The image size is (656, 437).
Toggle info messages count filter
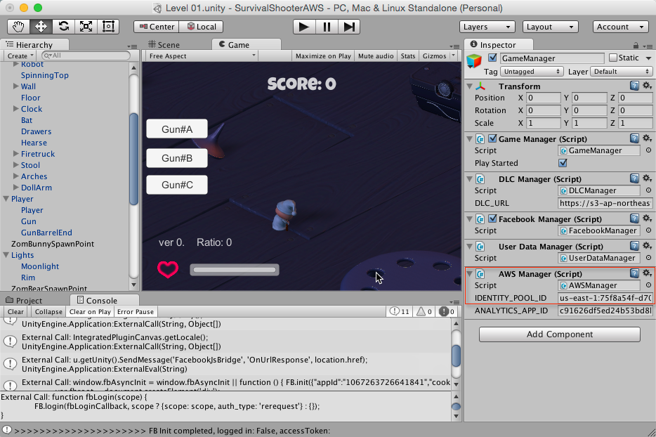tap(399, 311)
